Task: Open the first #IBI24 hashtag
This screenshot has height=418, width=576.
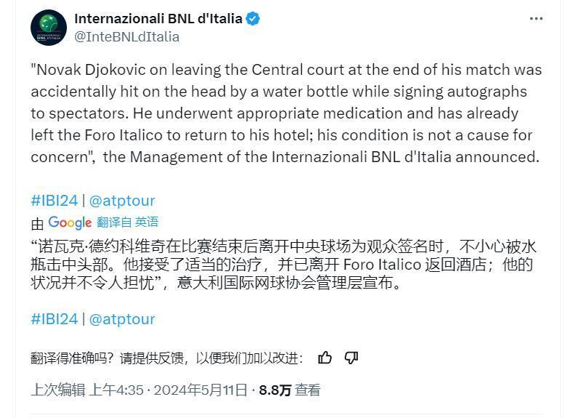Action: click(55, 201)
